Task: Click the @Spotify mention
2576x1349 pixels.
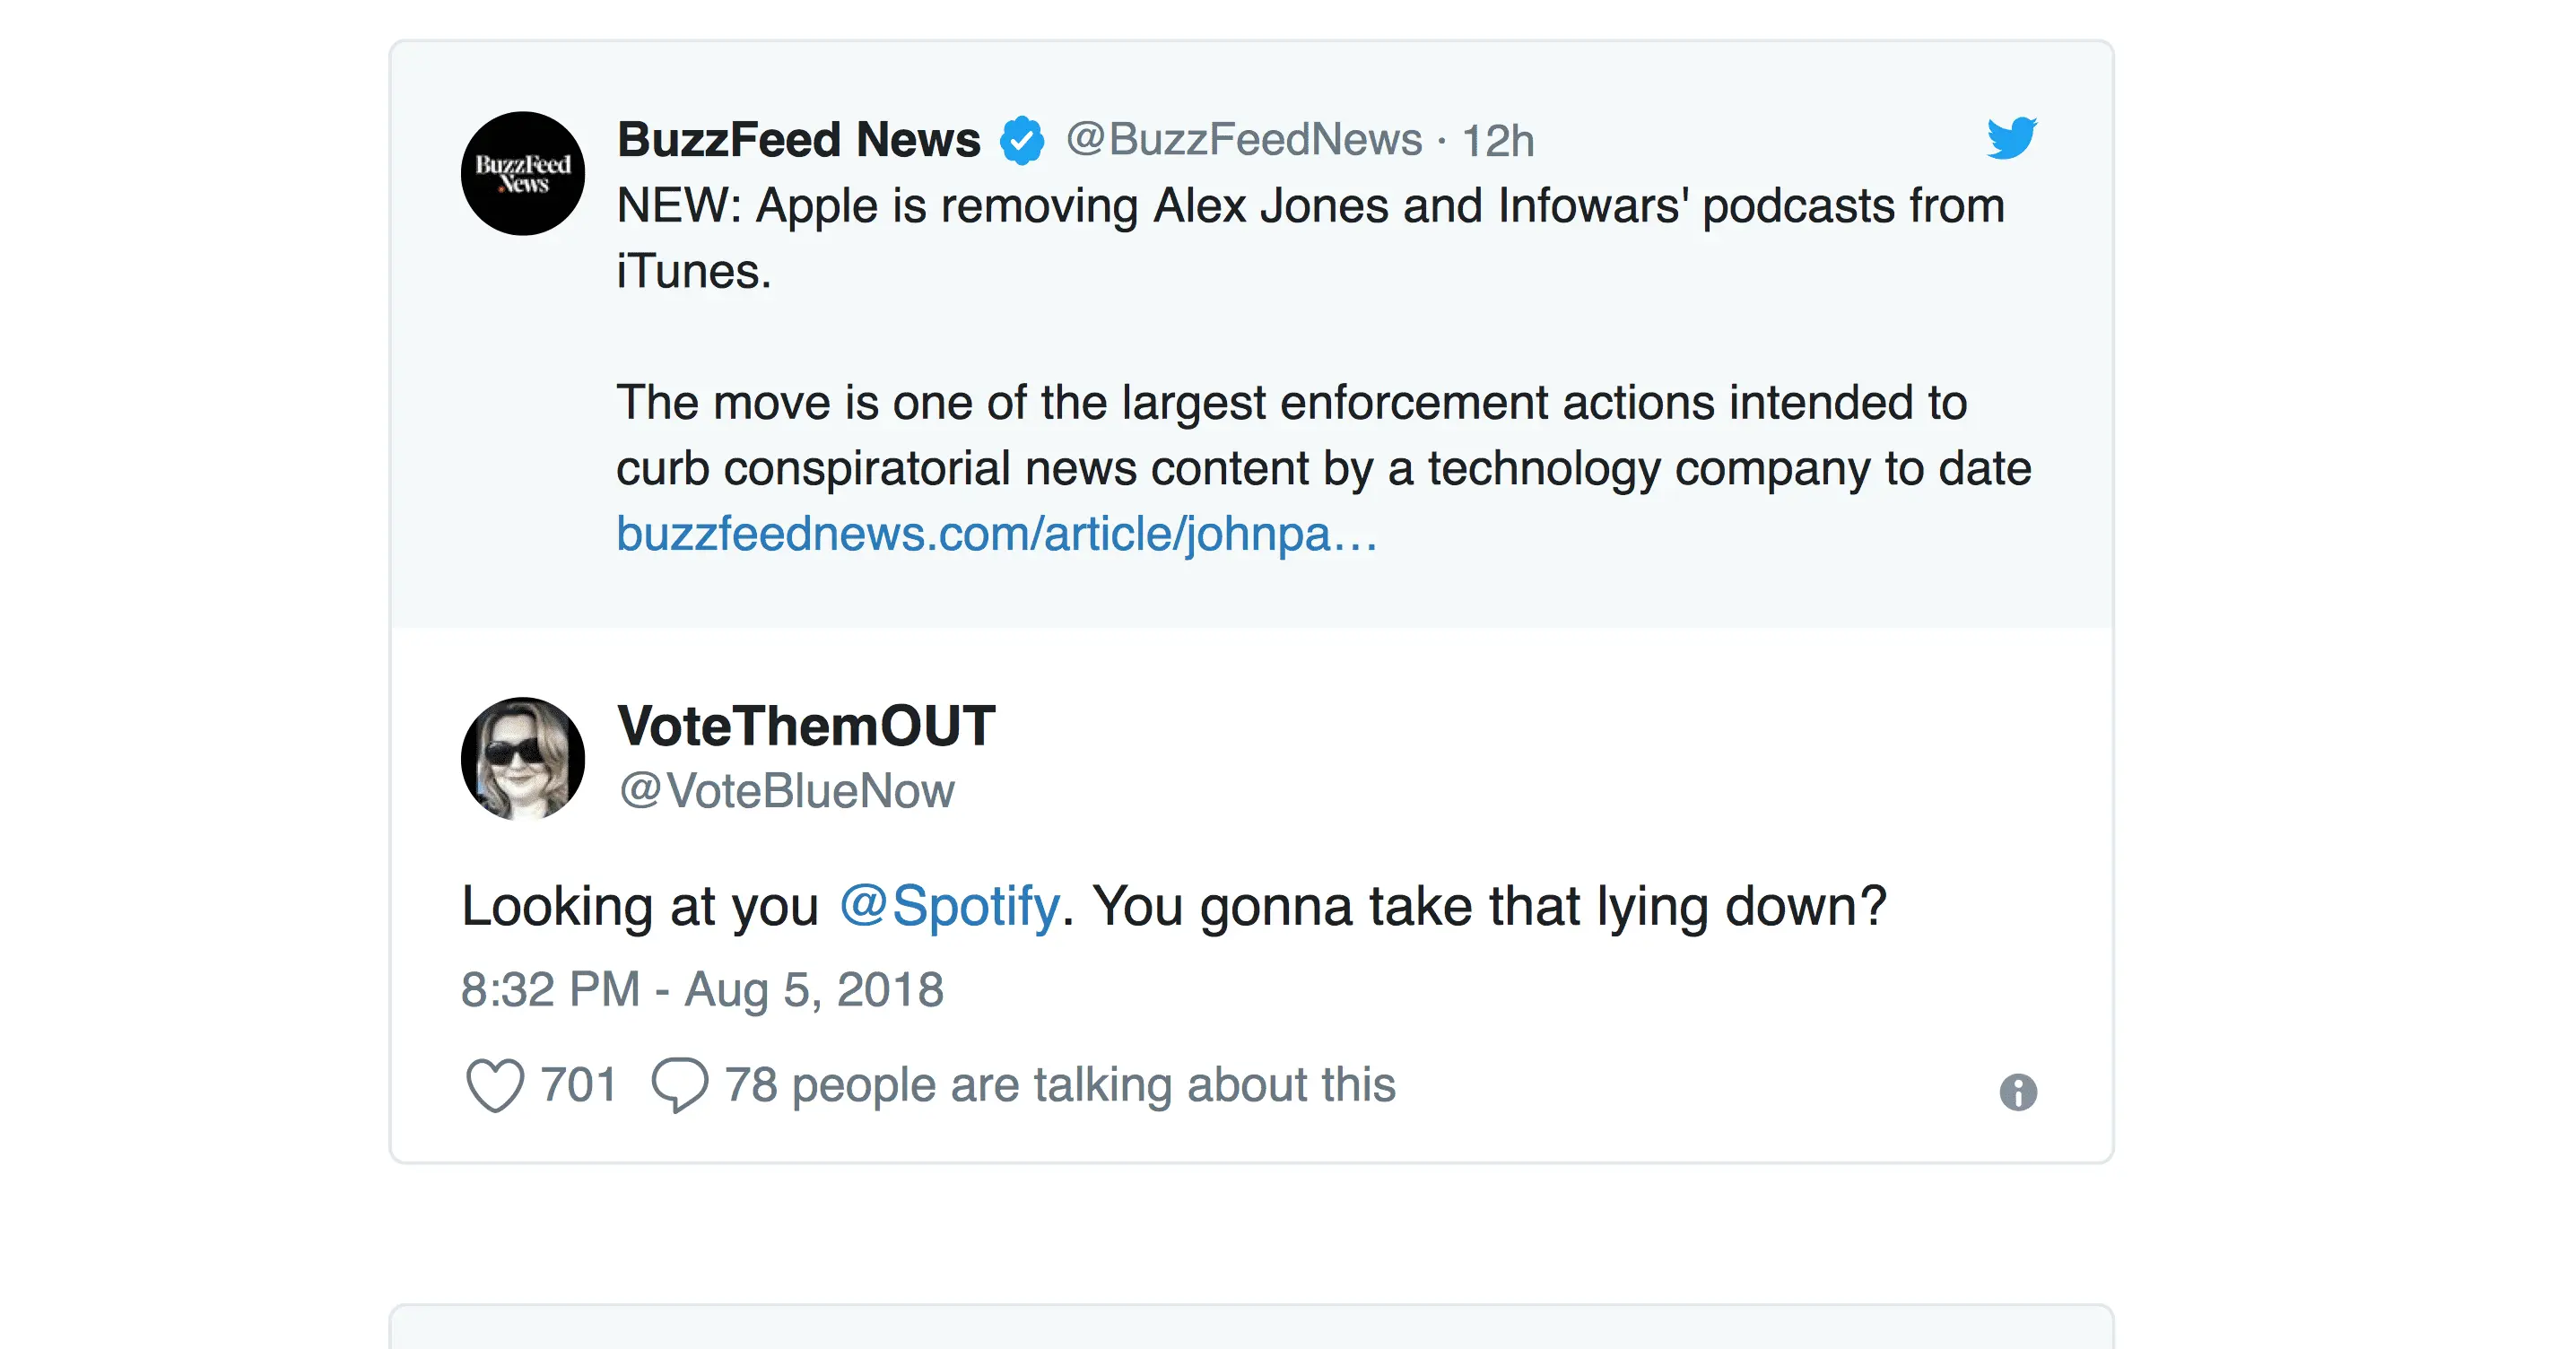Action: click(949, 906)
